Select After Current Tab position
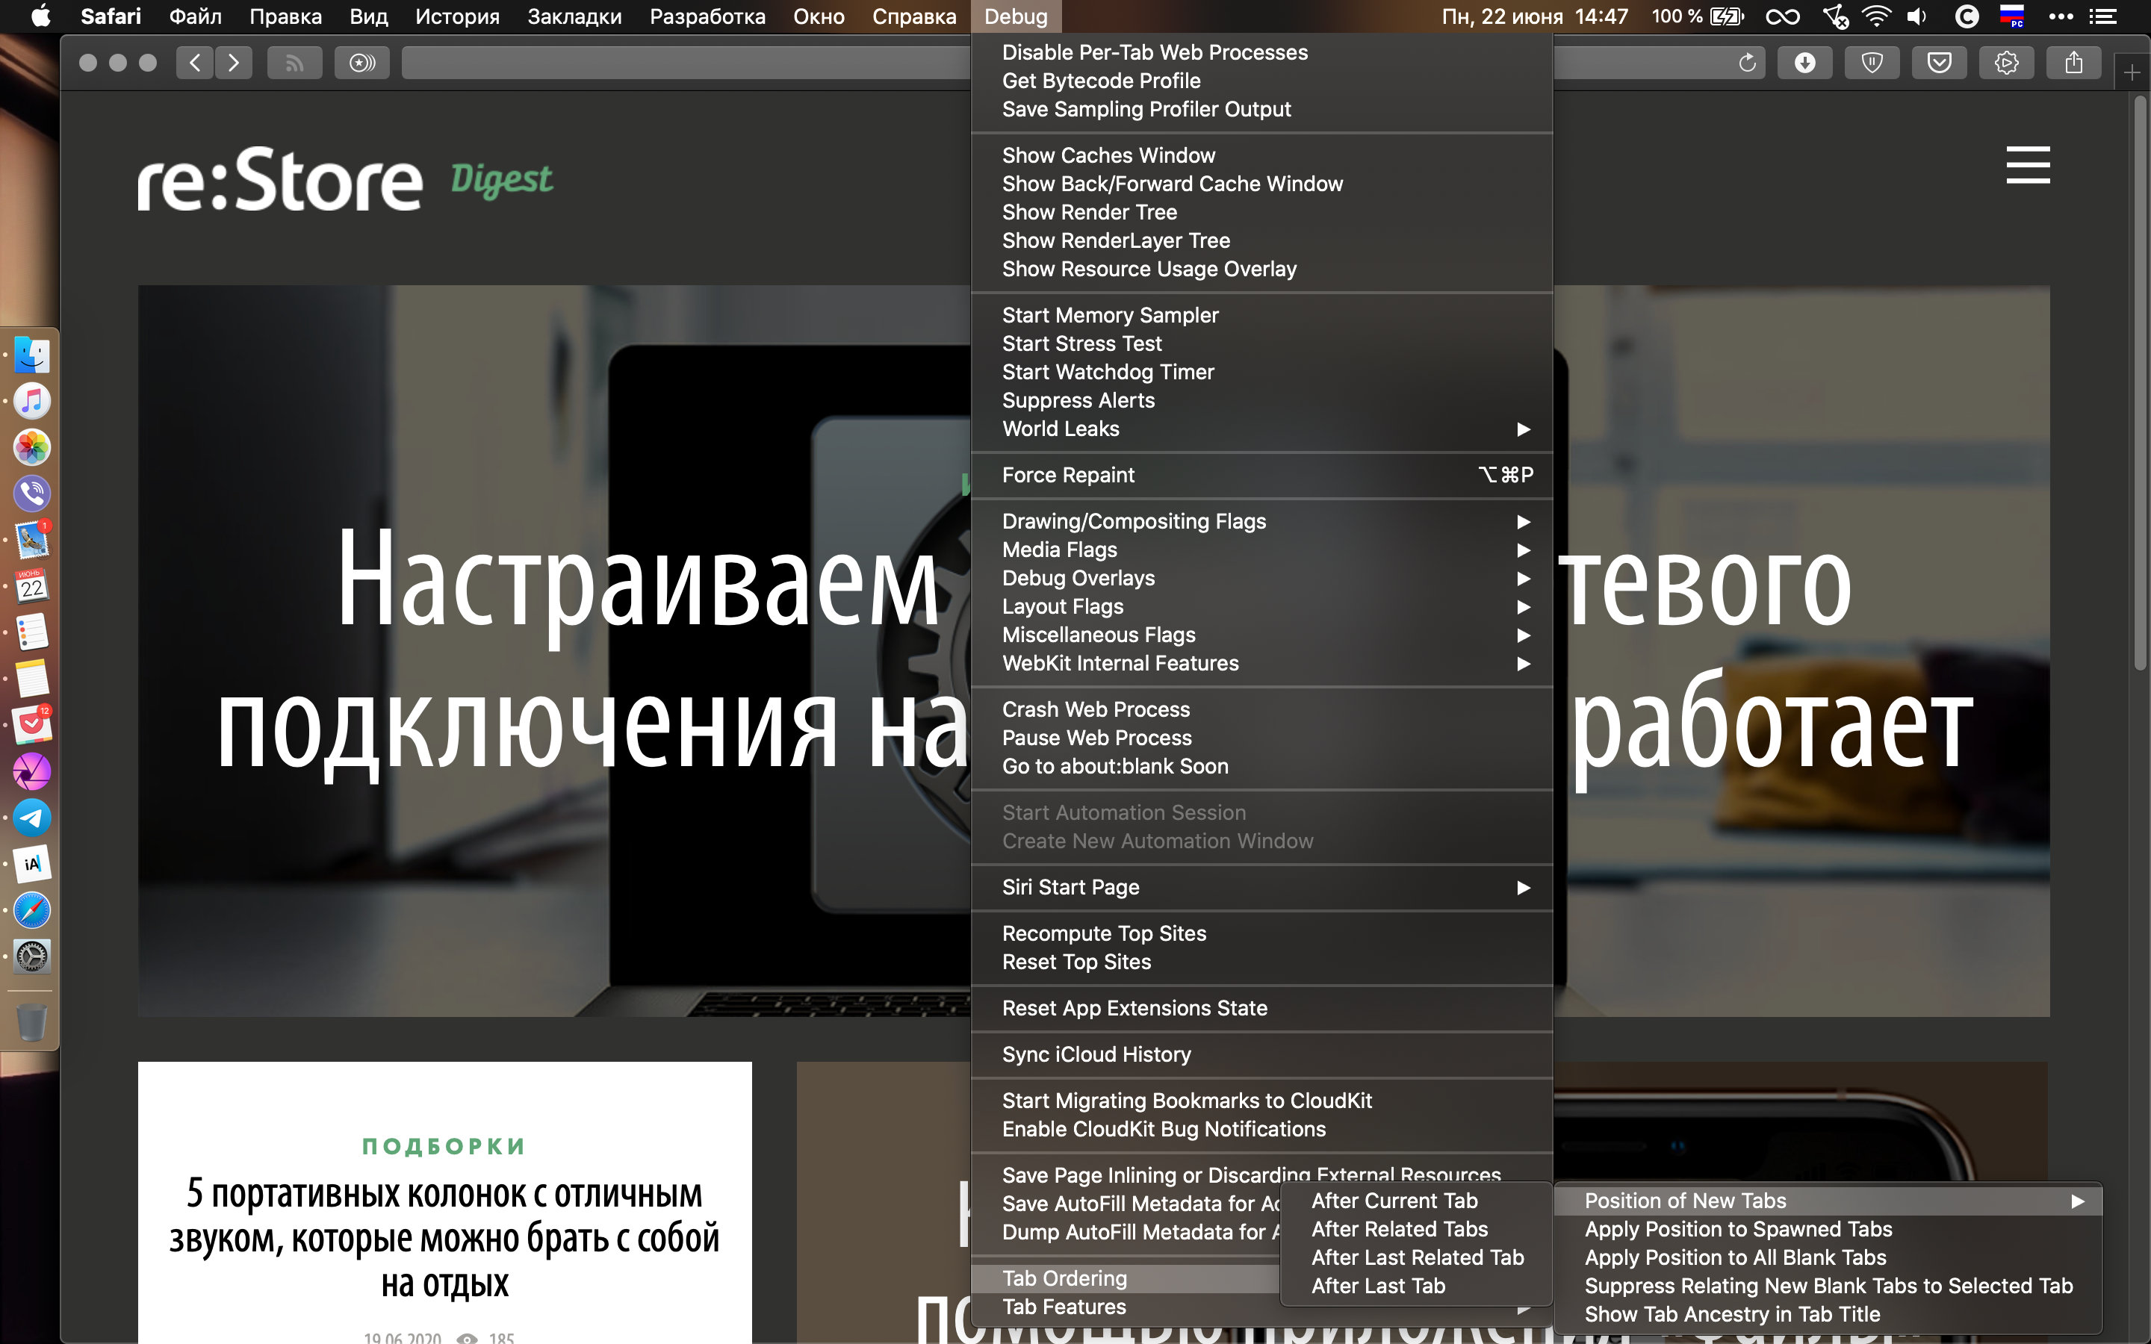The height and width of the screenshot is (1344, 2151). pyautogui.click(x=1417, y=1201)
